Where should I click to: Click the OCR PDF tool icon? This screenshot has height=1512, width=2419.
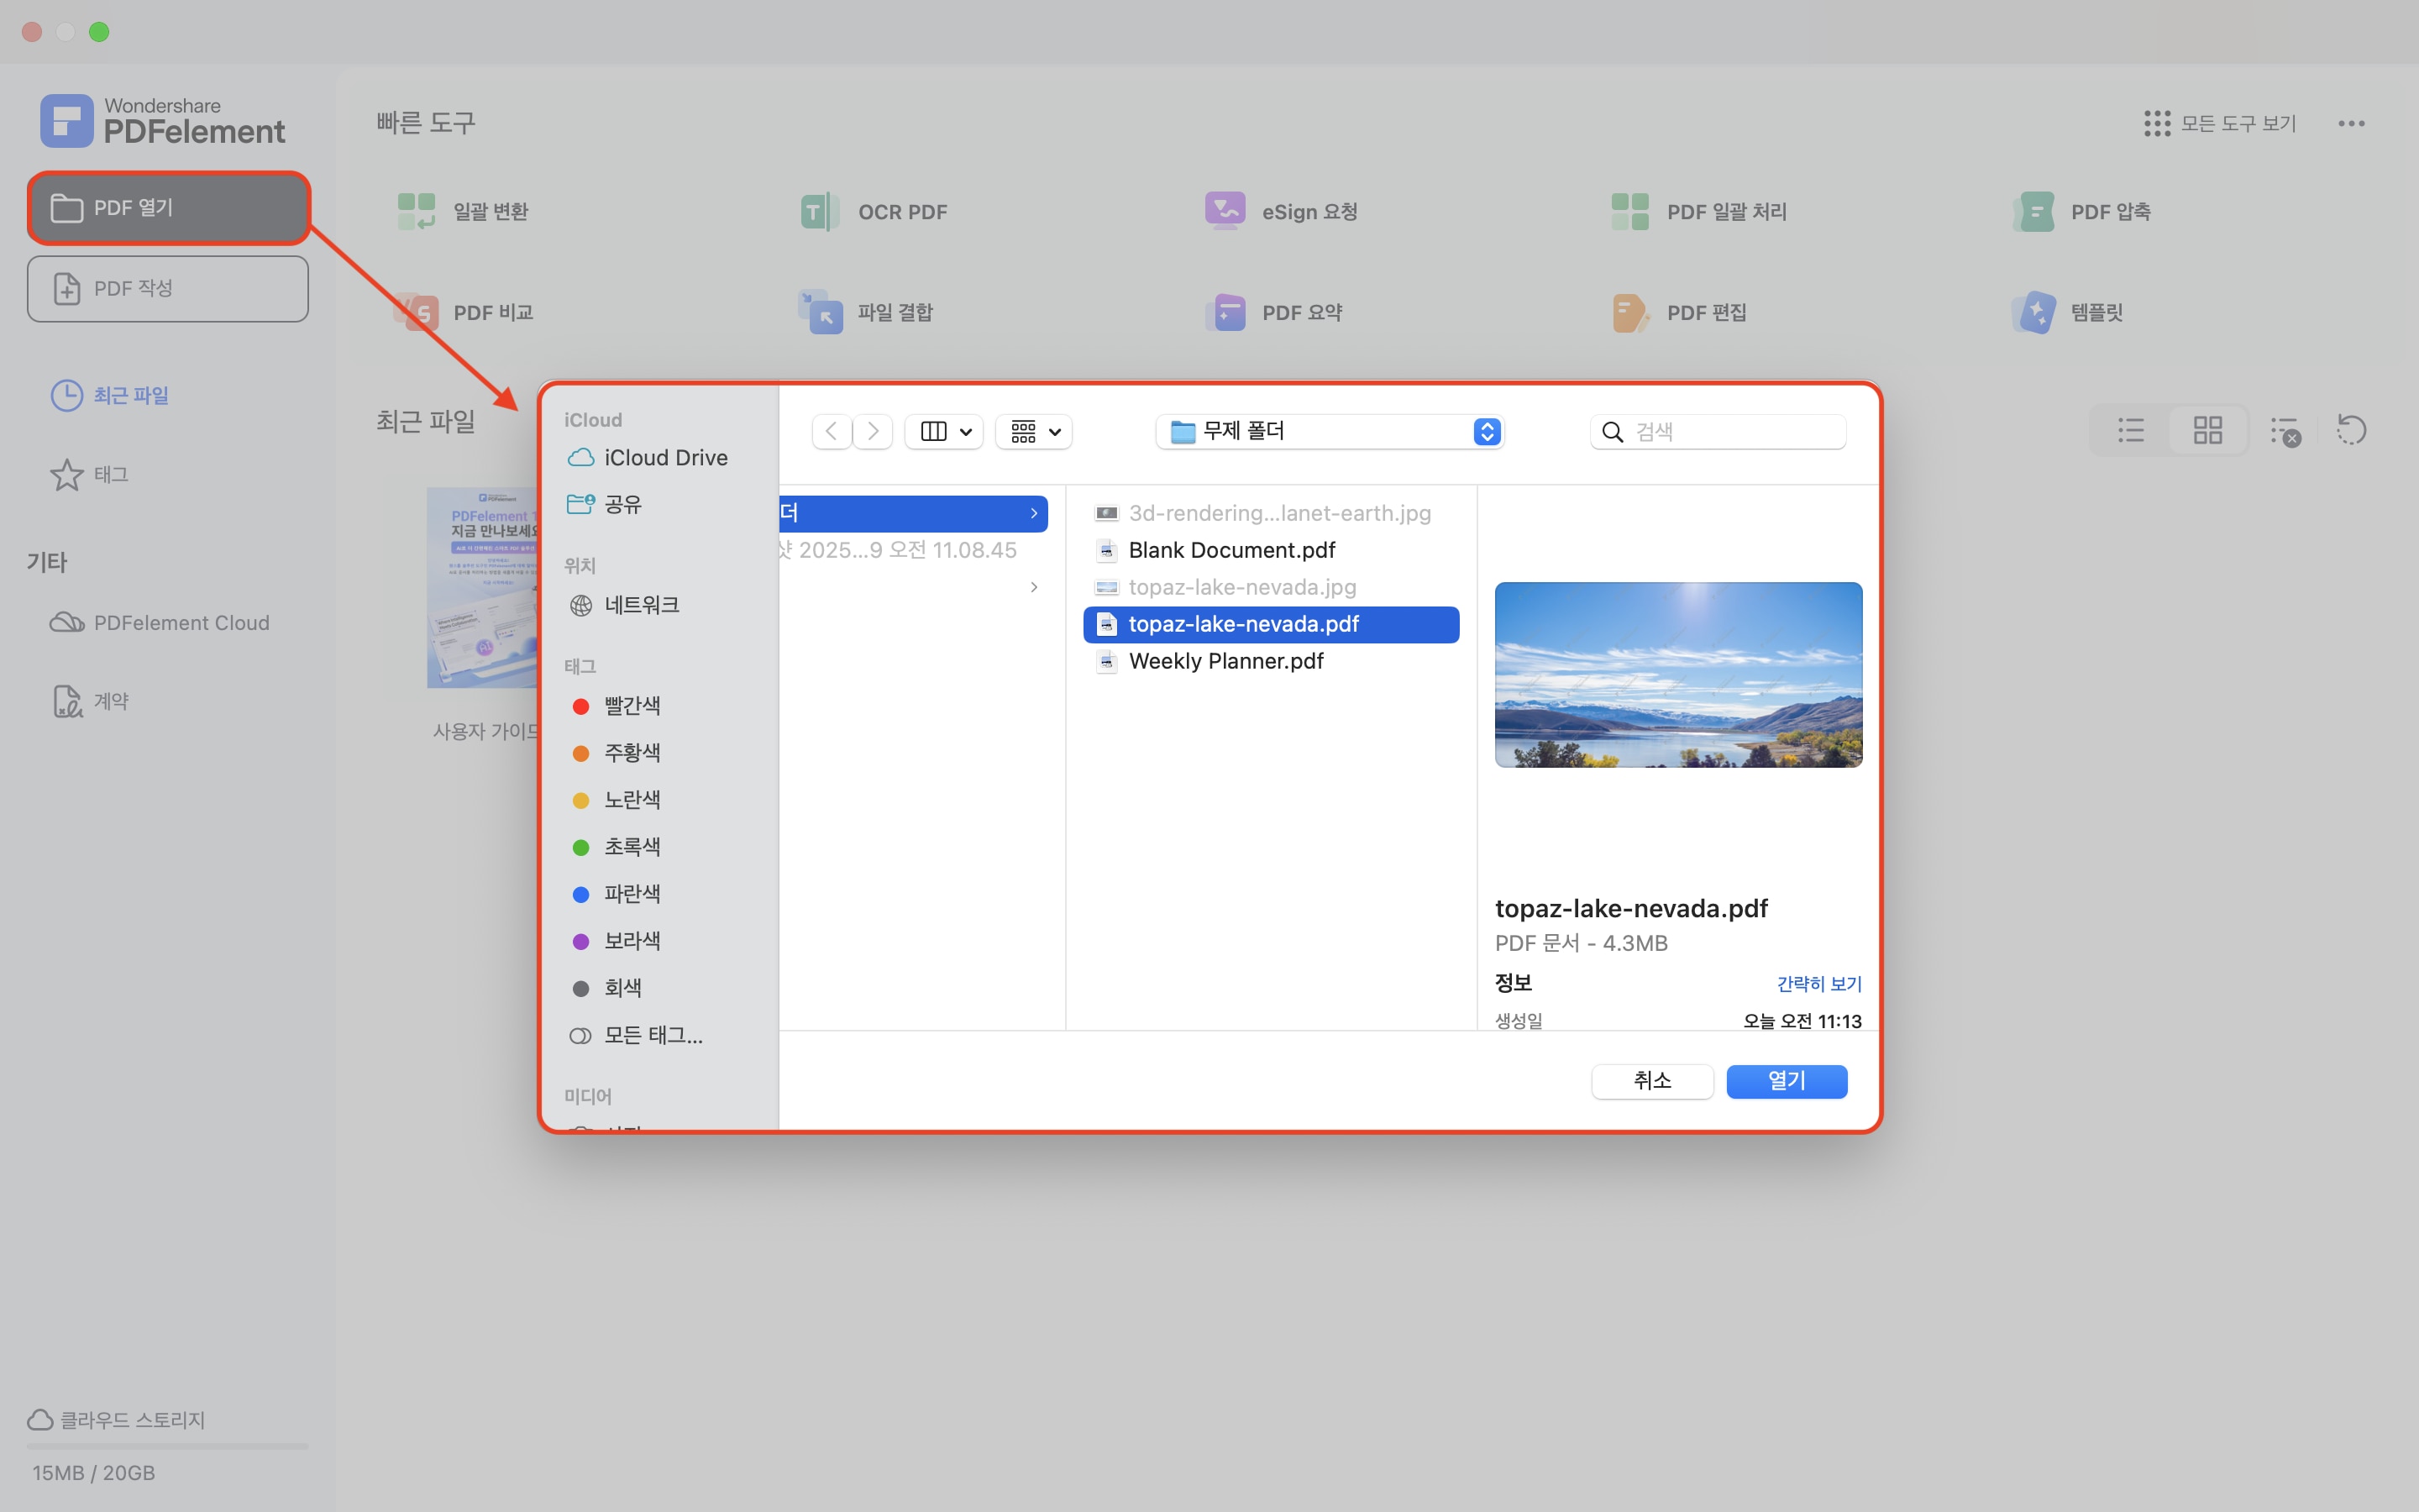pos(819,212)
